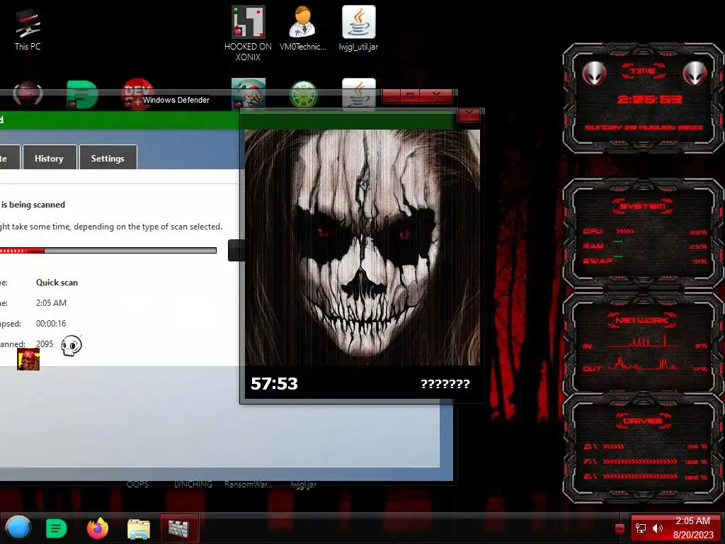725x544 pixels.
Task: Close the skull popup window
Action: [x=469, y=114]
